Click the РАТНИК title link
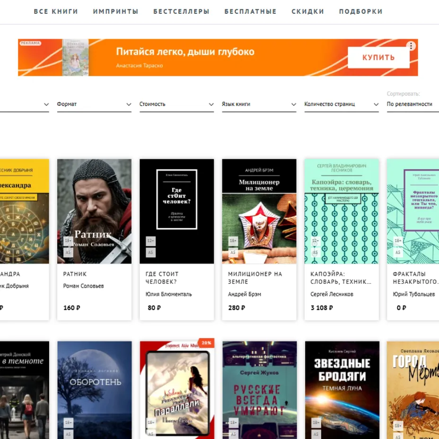The height and width of the screenshot is (439, 439). [75, 274]
